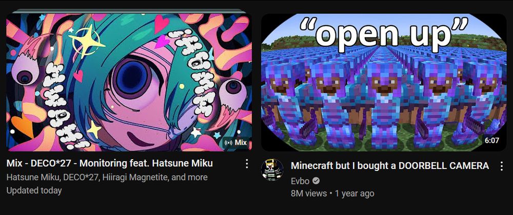Open the Monitoring mix thumbnail
This screenshot has height=215, width=513.
(x=129, y=82)
